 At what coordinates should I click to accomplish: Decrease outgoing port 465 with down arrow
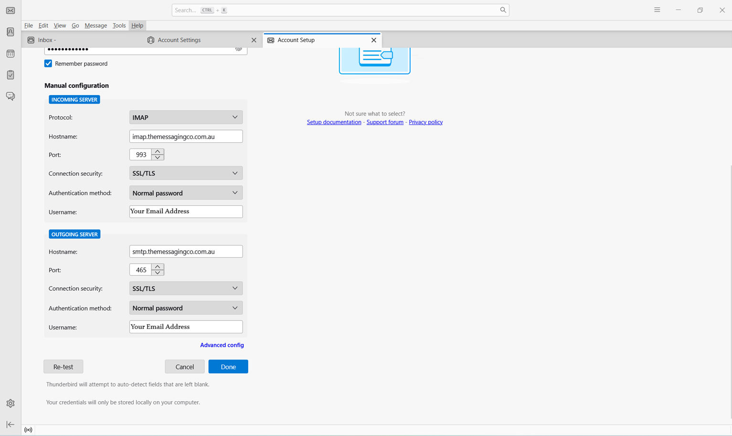click(158, 273)
